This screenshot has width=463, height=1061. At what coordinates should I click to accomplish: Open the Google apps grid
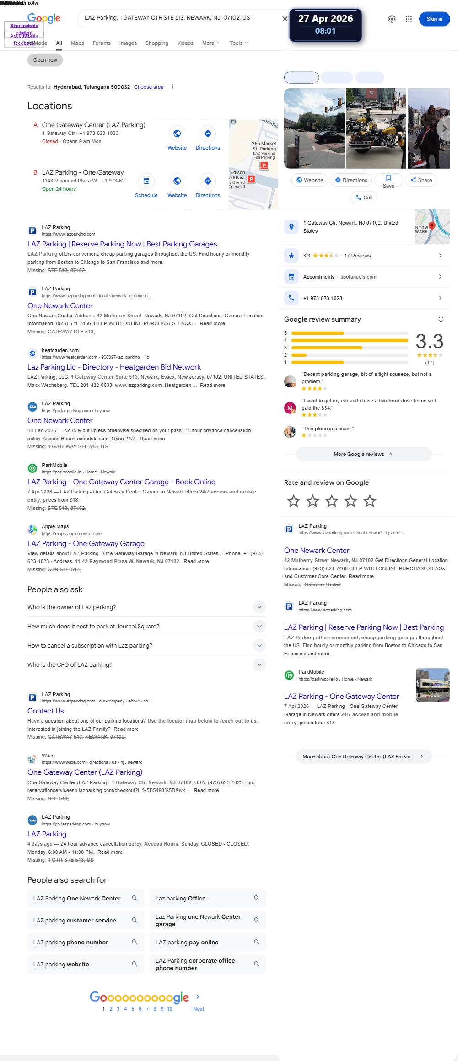tap(409, 19)
